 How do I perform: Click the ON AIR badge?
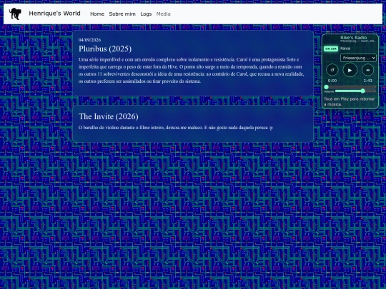(331, 49)
